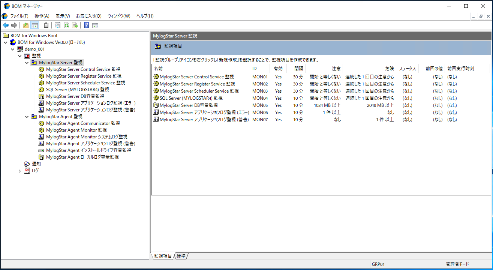The height and width of the screenshot is (270, 493).
Task: Click the back navigation arrow icon
Action: pos(5,25)
